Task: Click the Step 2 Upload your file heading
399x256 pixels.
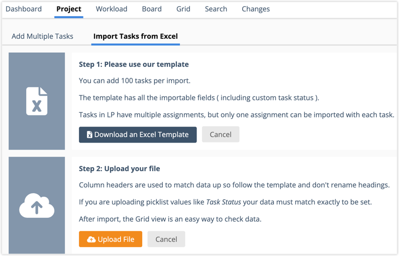Action: 120,168
